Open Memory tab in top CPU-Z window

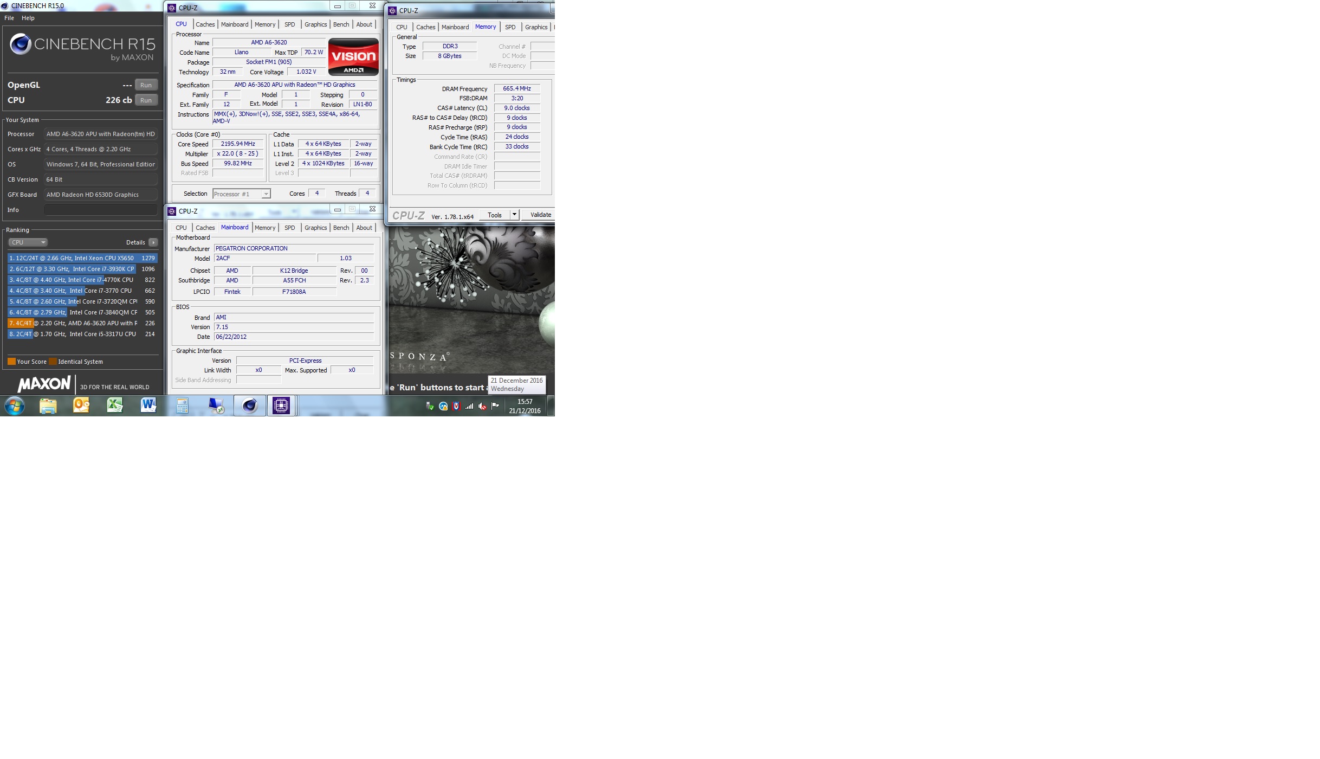click(x=265, y=24)
